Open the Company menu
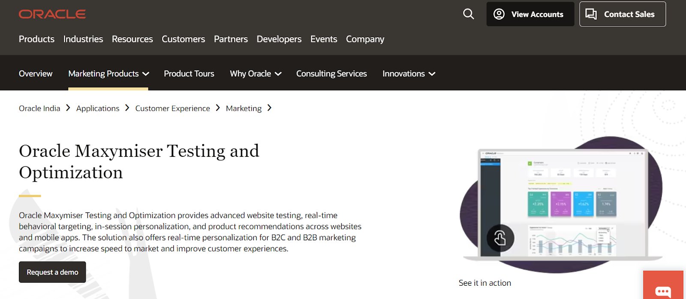 click(x=365, y=39)
